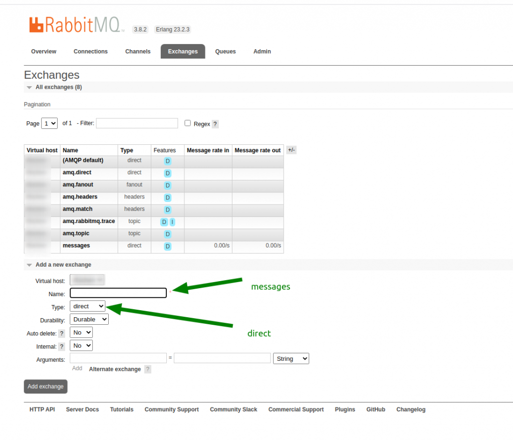Open the Admin tab

[x=262, y=52]
